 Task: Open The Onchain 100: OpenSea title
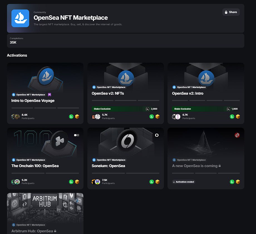(x=35, y=166)
